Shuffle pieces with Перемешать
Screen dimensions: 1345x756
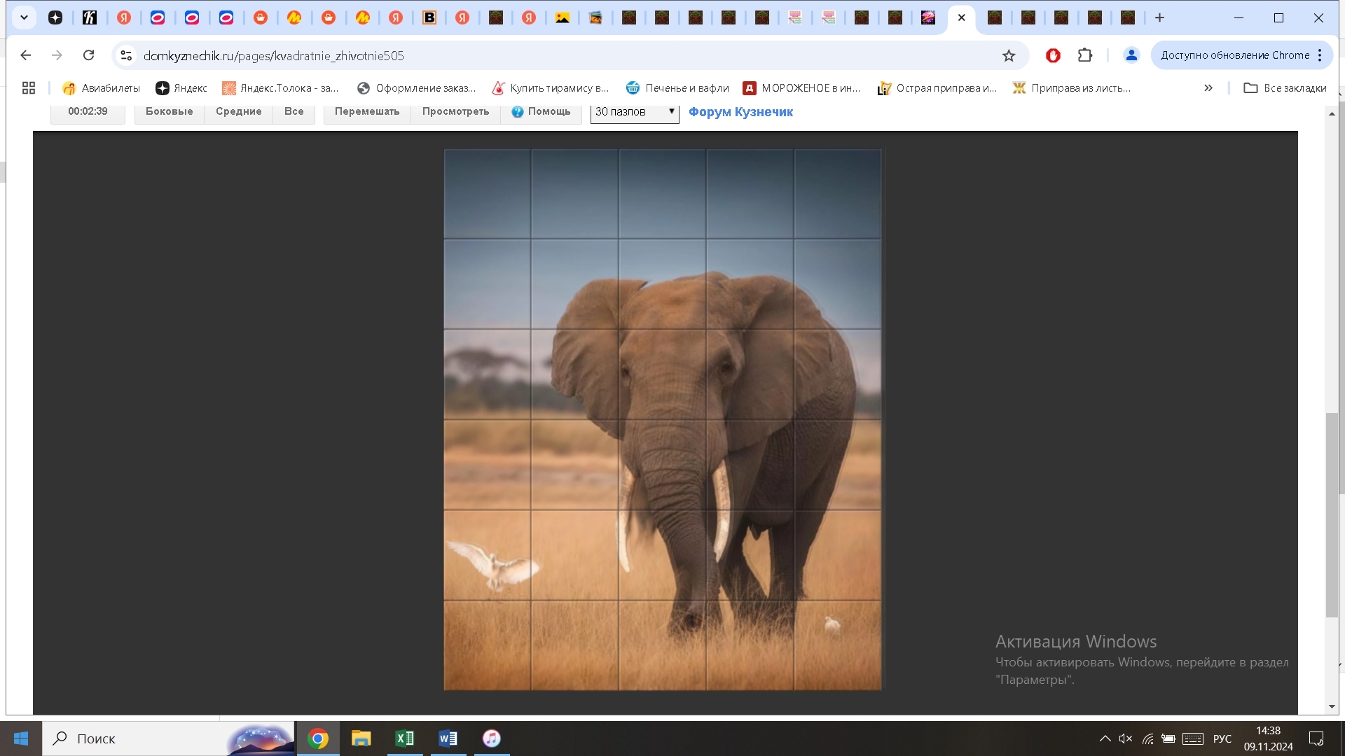[x=367, y=112]
